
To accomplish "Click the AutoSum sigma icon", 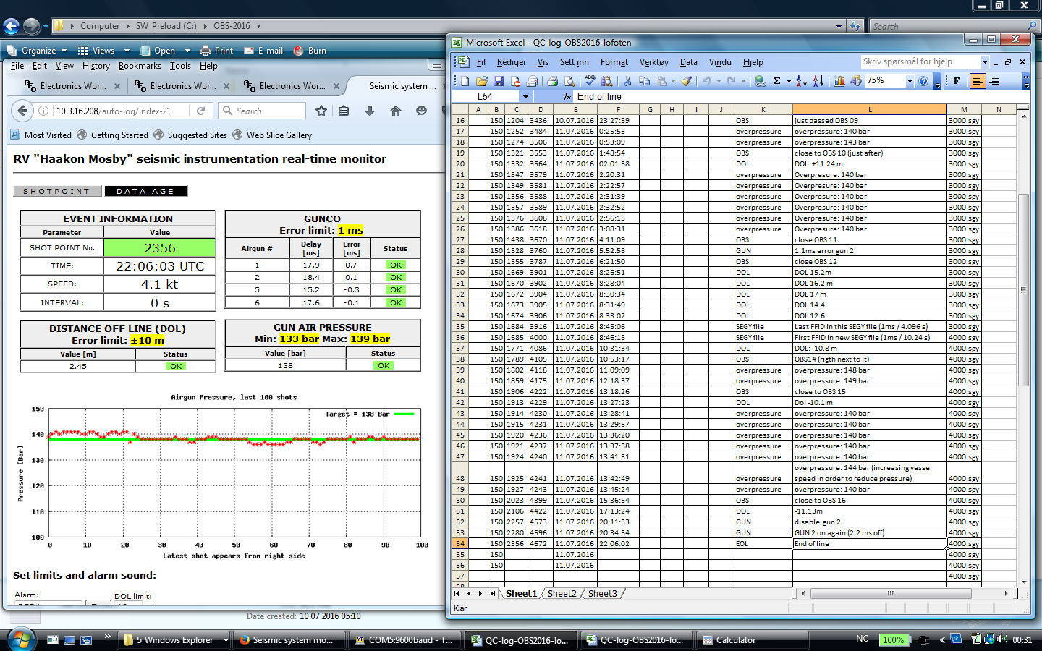I will point(776,81).
